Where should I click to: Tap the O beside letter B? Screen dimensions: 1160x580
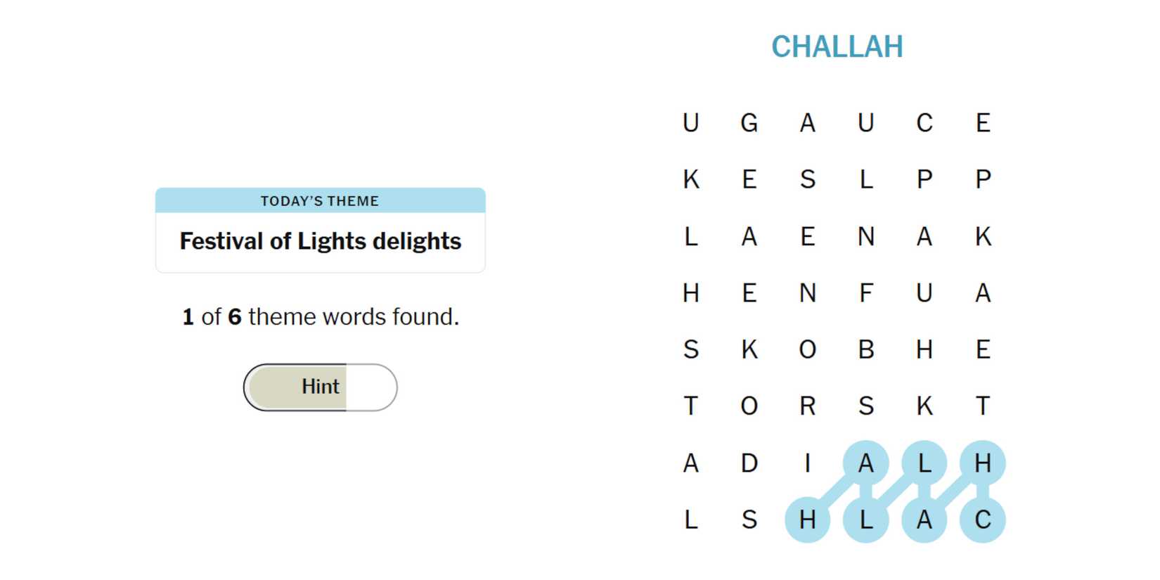[x=808, y=349]
